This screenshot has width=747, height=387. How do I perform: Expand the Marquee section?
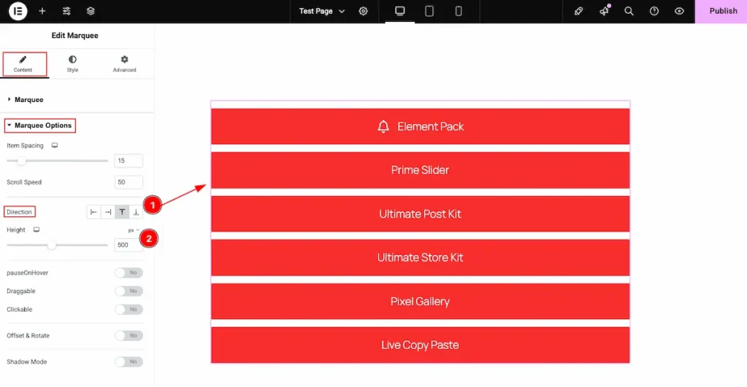29,99
